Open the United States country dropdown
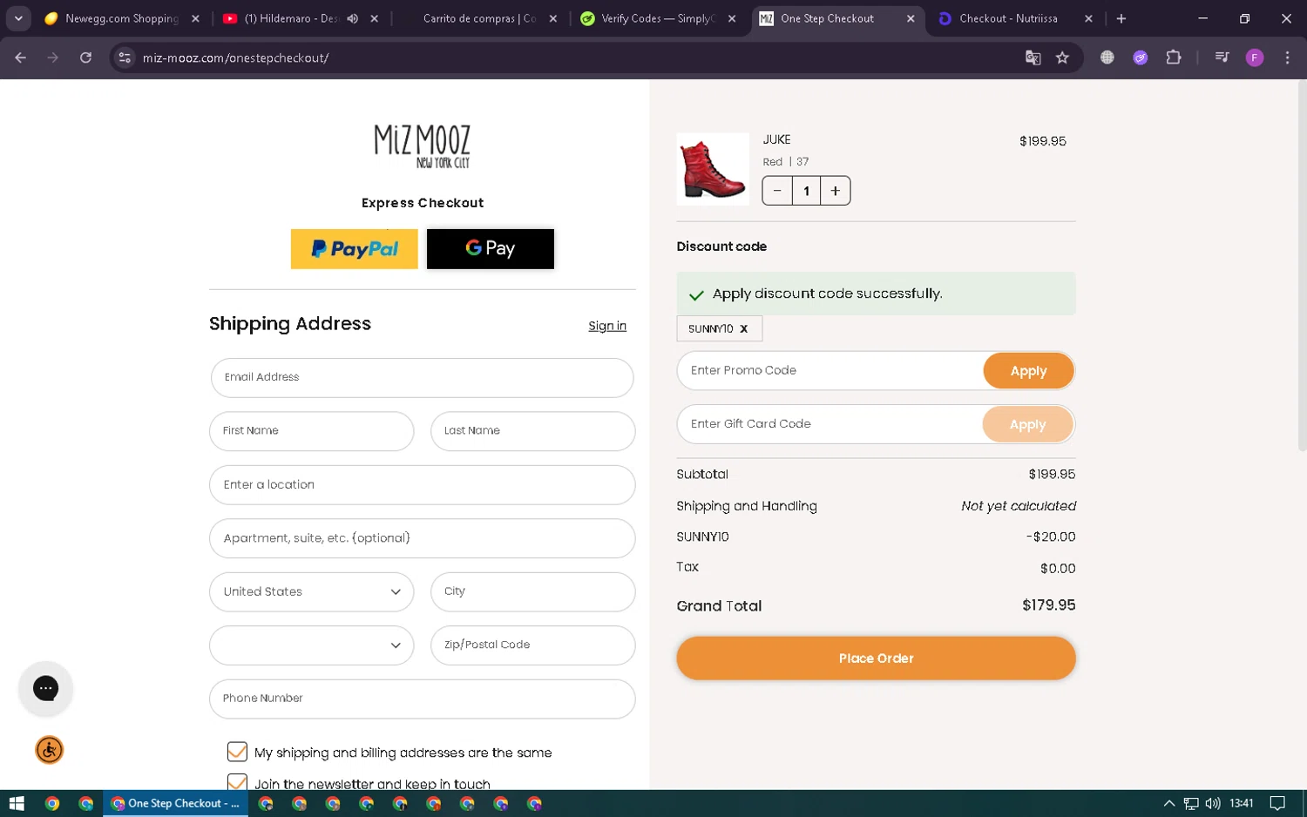The image size is (1307, 817). pos(311,592)
